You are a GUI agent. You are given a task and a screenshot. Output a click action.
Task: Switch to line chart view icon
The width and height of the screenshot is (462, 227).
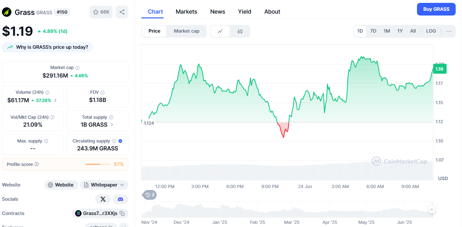click(x=220, y=31)
